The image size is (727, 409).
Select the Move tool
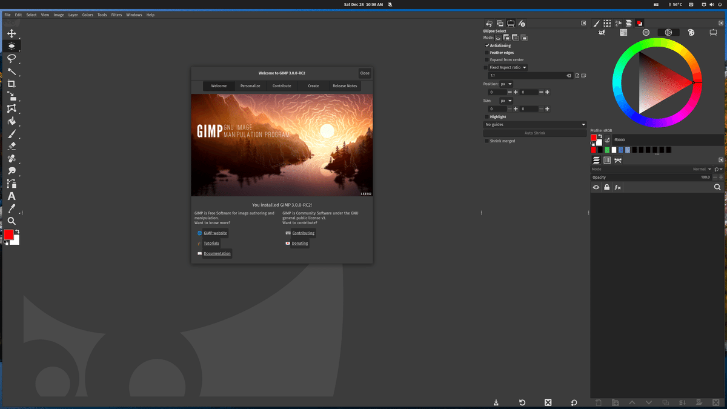pos(12,33)
